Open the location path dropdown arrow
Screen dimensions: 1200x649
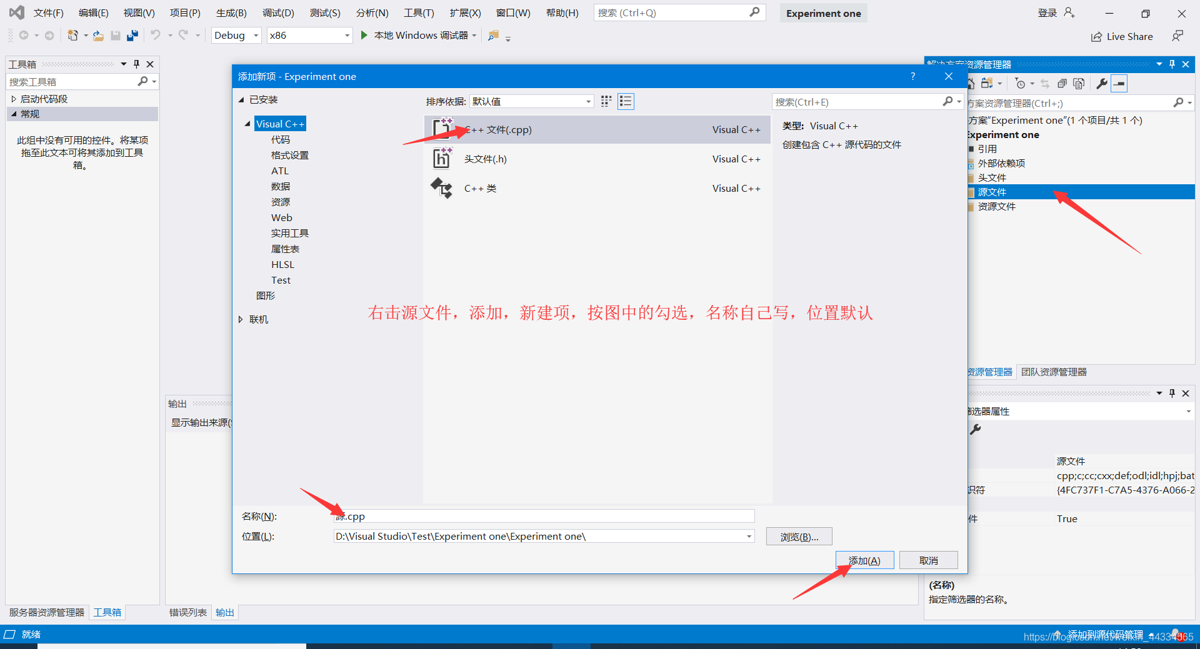pos(749,537)
